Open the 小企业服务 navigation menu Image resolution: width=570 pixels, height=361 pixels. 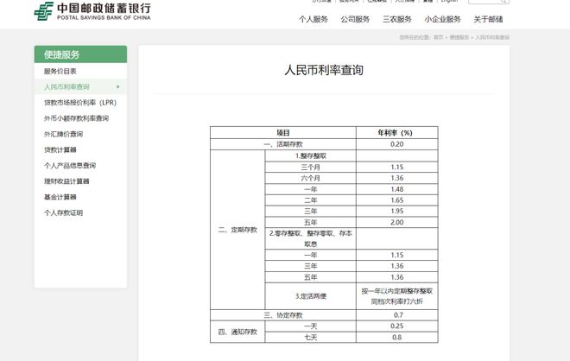click(x=442, y=19)
